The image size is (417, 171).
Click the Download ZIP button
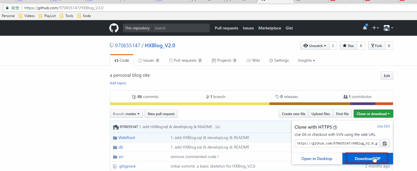368,159
